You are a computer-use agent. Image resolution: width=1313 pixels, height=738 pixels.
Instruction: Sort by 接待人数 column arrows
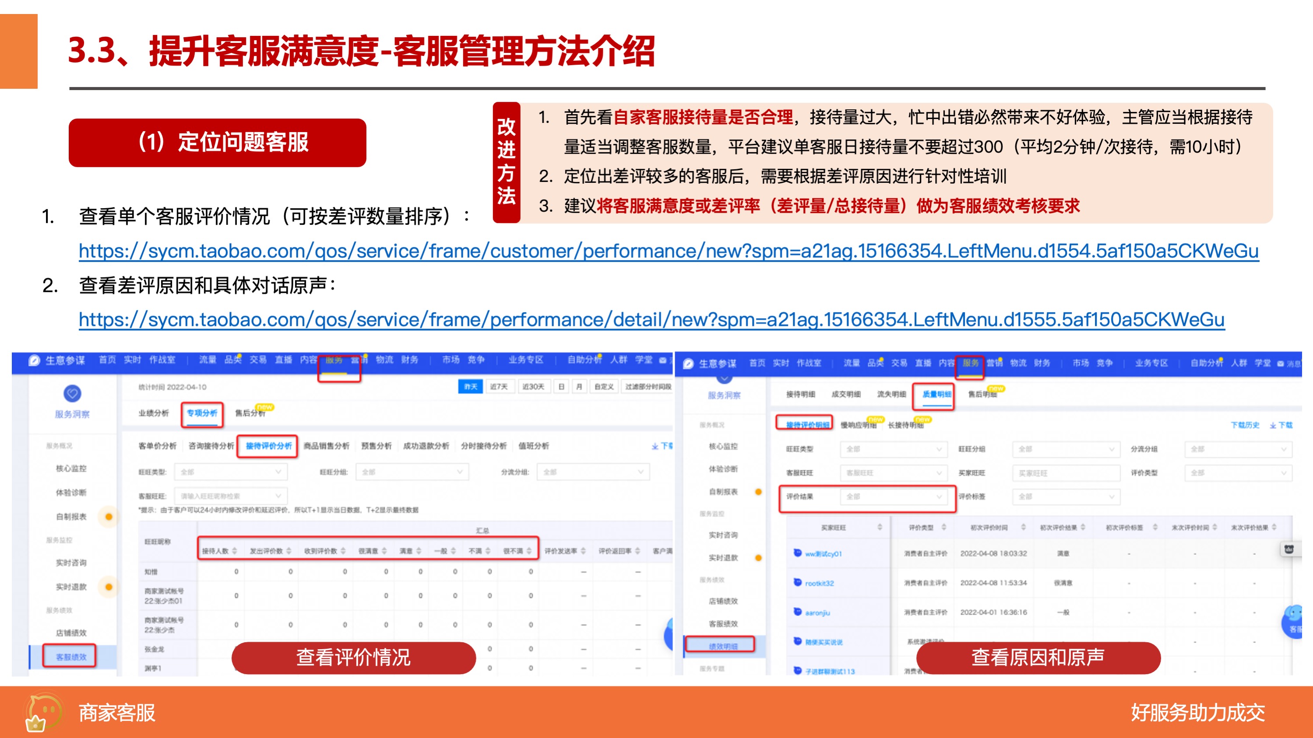pos(235,551)
